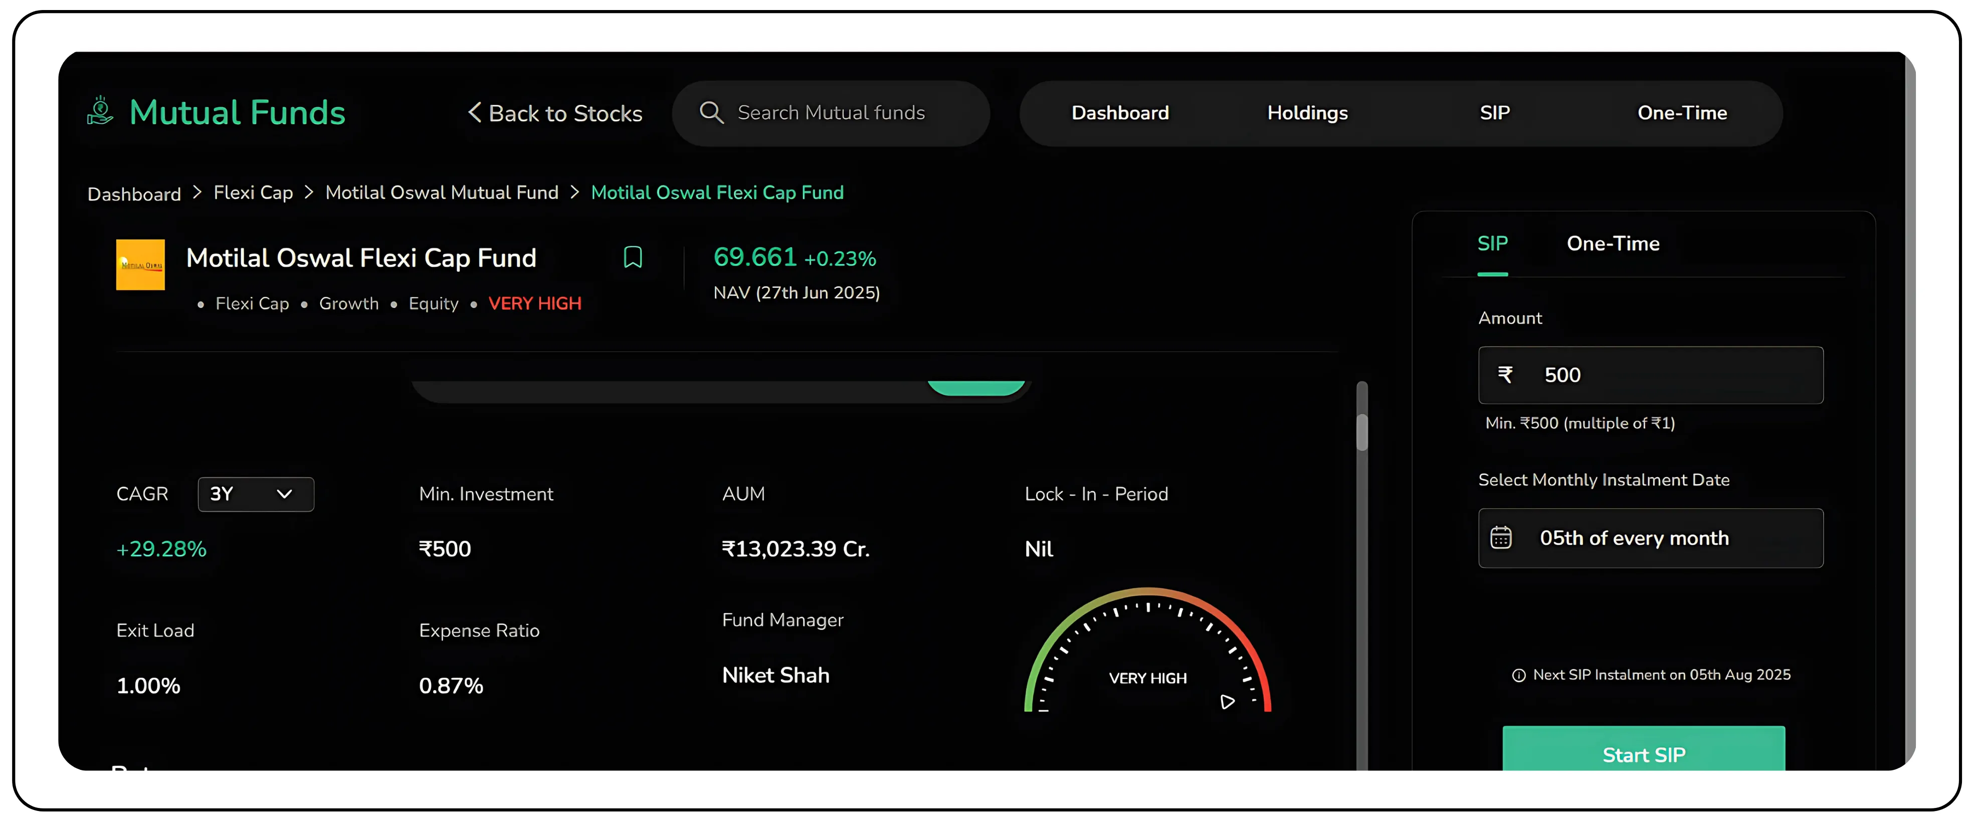Focus the Search Mutual funds field
1972x823 pixels.
click(831, 113)
